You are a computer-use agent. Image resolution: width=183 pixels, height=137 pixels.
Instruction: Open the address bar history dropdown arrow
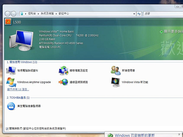(x=134, y=14)
